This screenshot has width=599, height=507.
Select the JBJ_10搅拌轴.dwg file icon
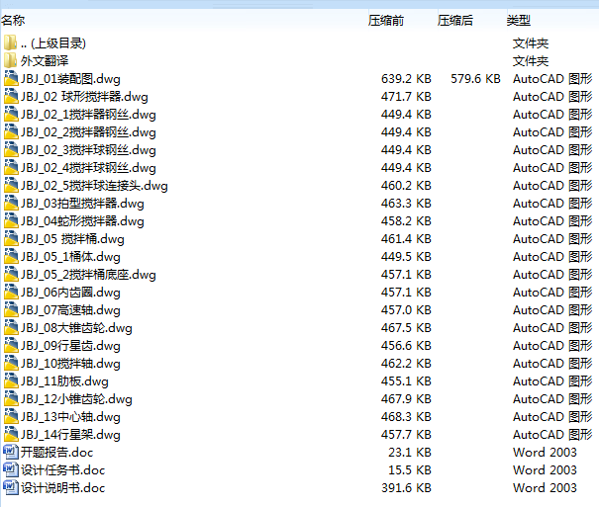tap(11, 364)
